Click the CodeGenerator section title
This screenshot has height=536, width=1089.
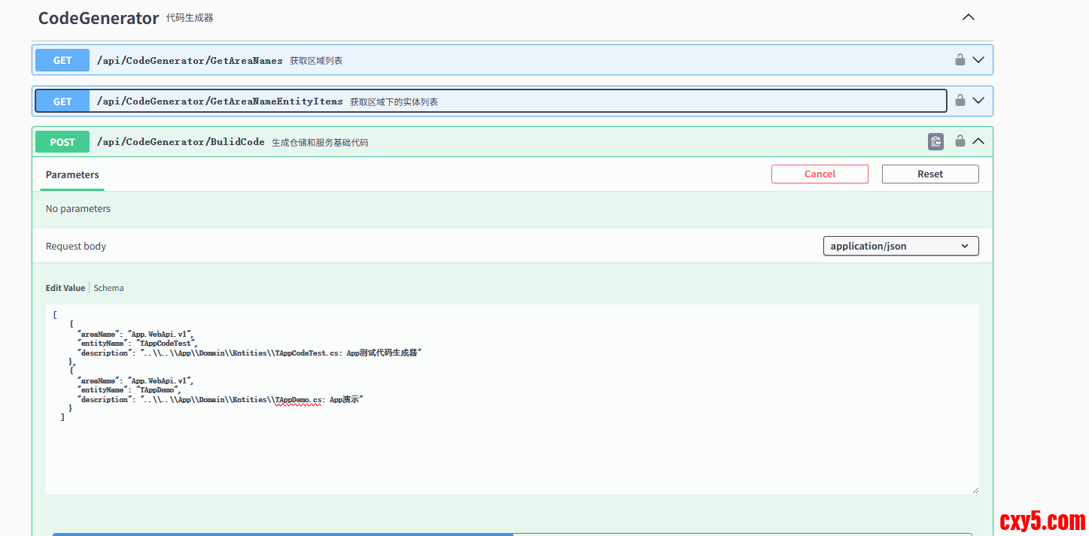pos(98,18)
